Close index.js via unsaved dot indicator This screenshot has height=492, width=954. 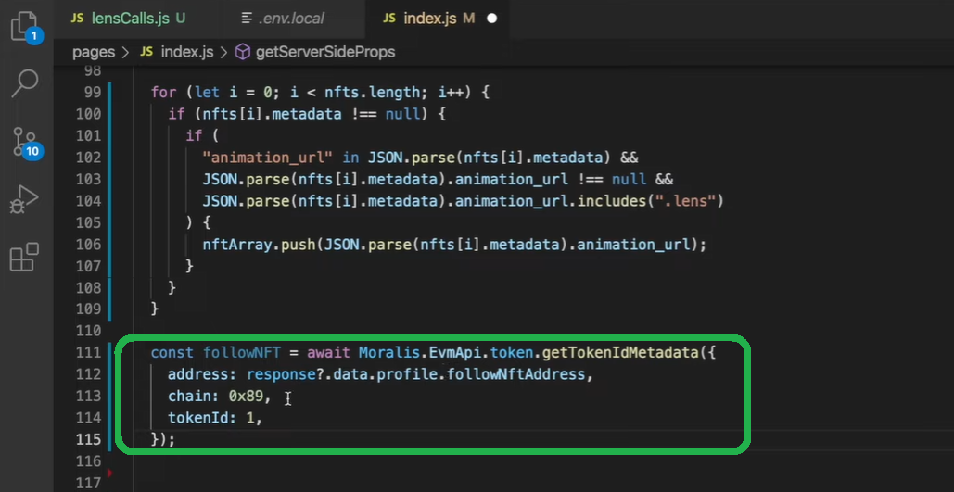tap(491, 19)
